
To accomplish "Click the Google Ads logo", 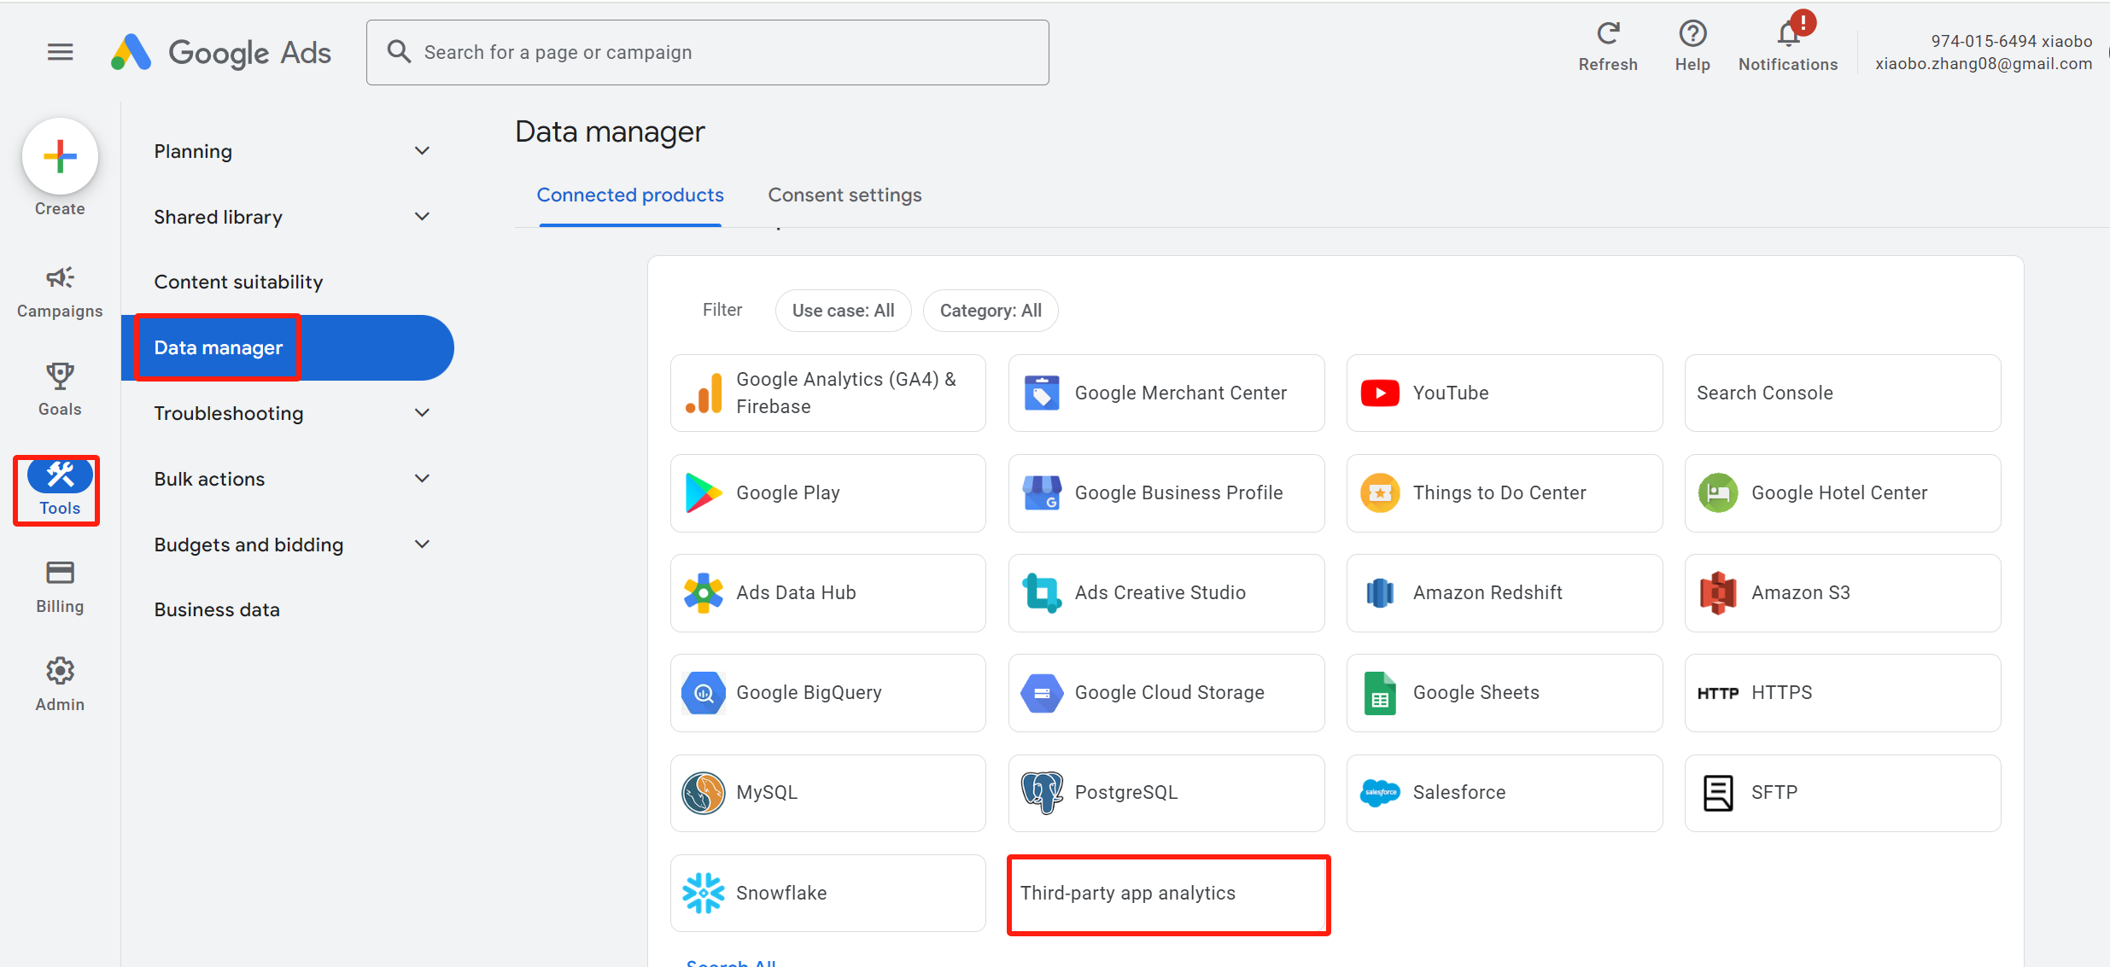I will click(x=221, y=53).
